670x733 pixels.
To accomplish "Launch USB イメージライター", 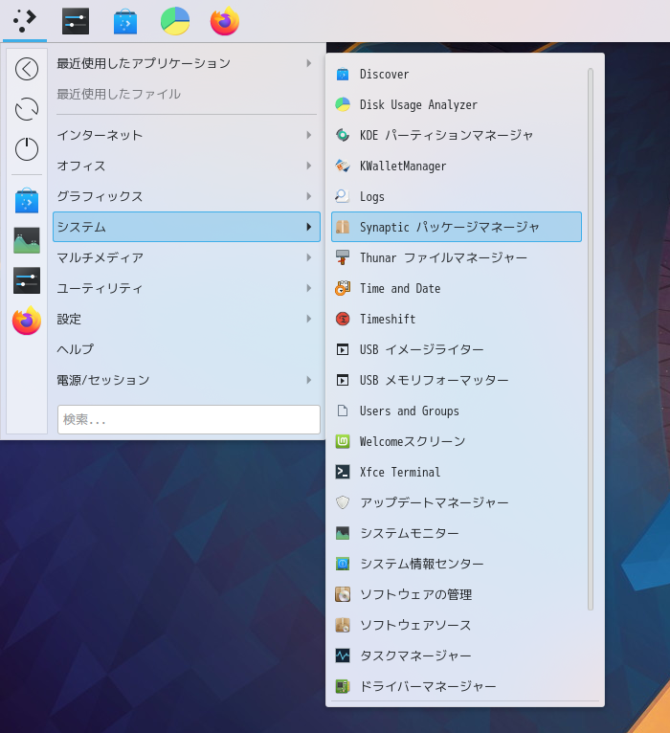I will (457, 349).
